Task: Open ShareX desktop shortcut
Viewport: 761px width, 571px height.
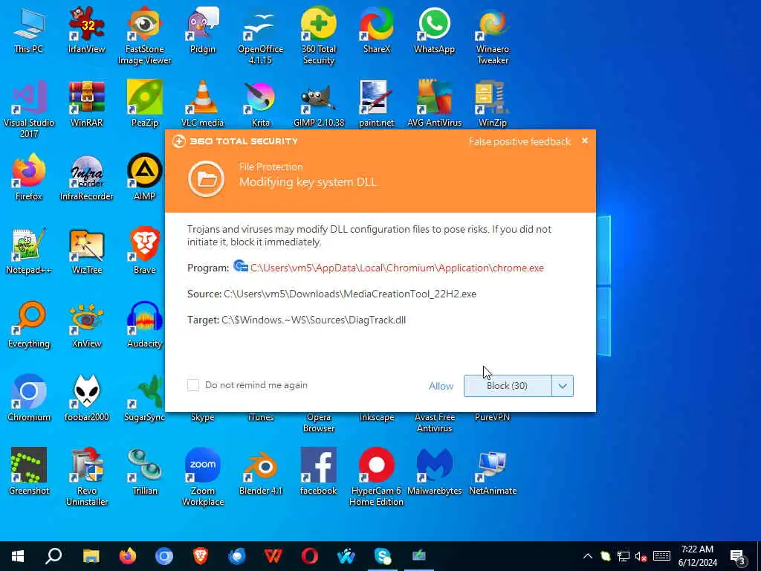Action: (377, 30)
